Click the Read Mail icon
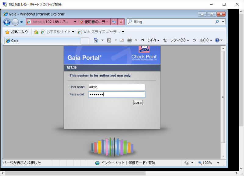 click(122, 40)
